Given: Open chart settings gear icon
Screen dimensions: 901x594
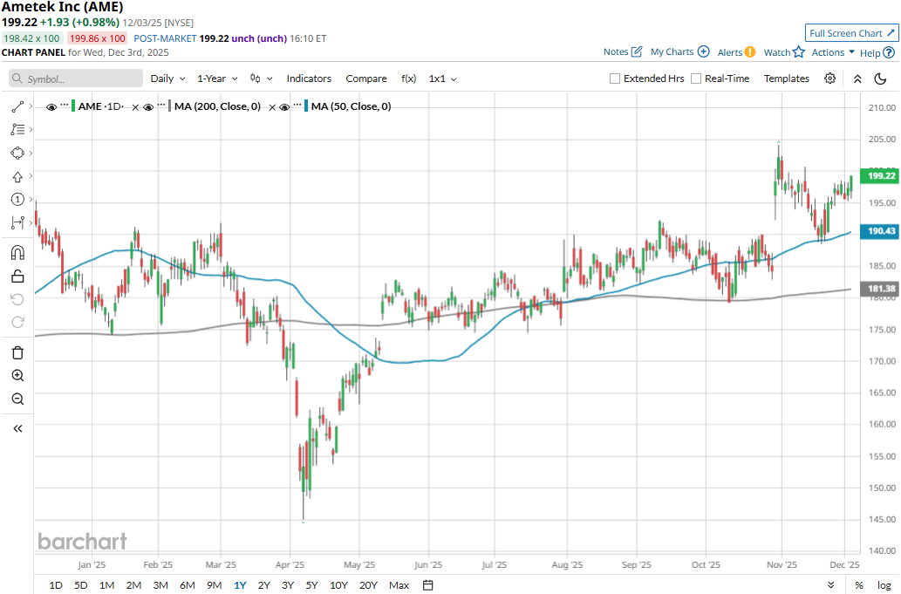Looking at the screenshot, I should [829, 79].
